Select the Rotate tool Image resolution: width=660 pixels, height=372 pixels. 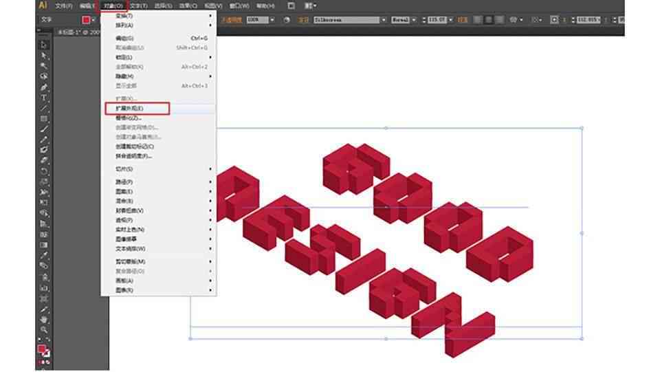coord(44,171)
